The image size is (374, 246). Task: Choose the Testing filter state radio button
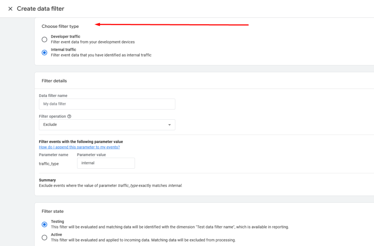[x=45, y=224]
